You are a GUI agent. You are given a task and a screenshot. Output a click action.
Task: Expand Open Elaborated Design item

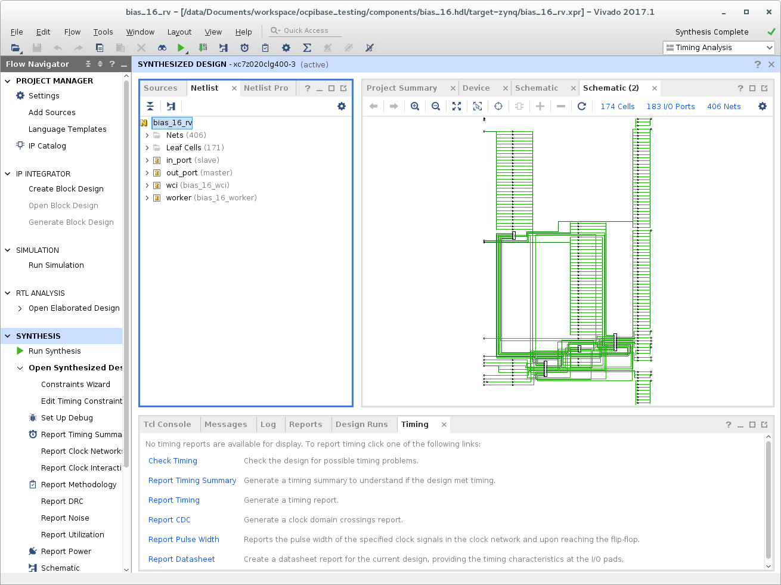click(20, 308)
